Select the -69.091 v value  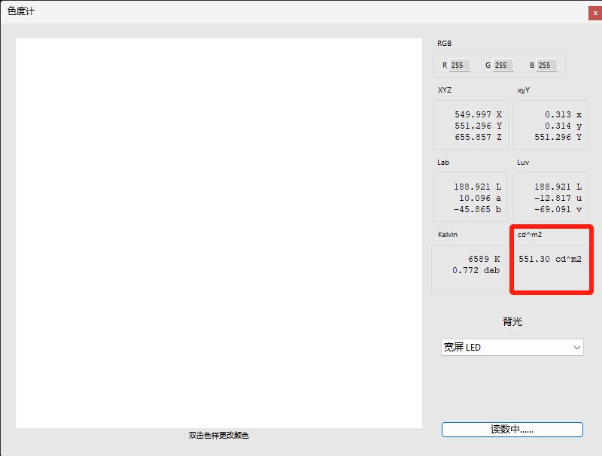pos(558,209)
